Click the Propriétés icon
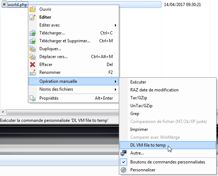 click(x=33, y=98)
